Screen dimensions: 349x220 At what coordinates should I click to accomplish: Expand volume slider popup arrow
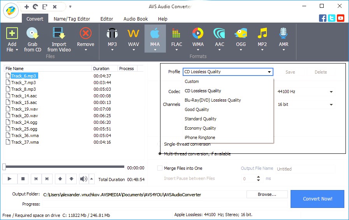[x=92, y=179]
